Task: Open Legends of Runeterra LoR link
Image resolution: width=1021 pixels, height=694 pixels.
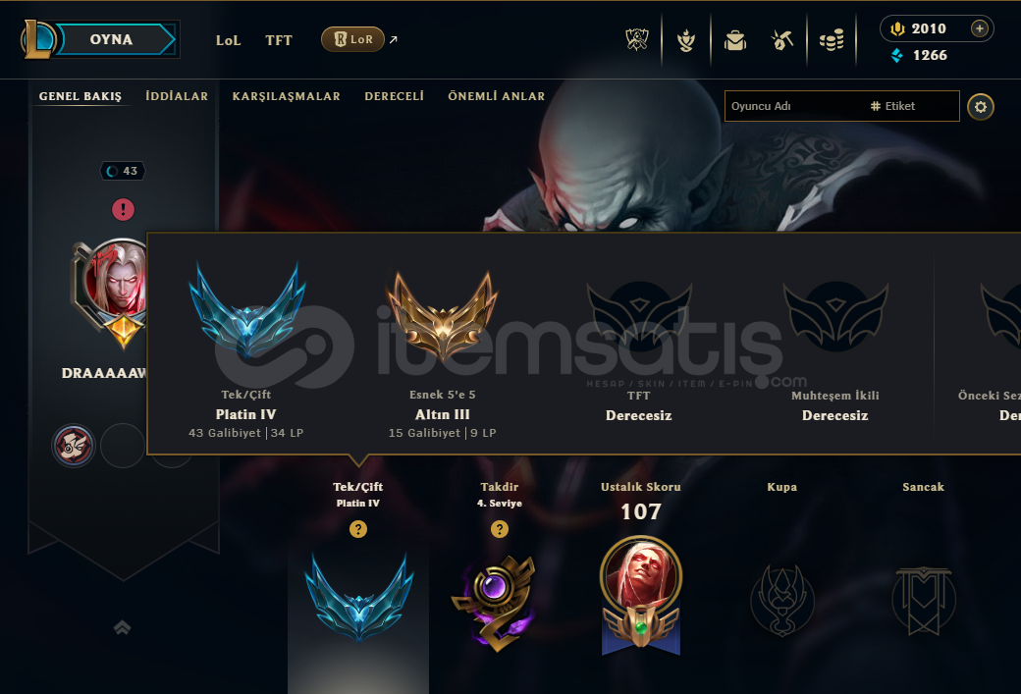Action: [x=352, y=39]
